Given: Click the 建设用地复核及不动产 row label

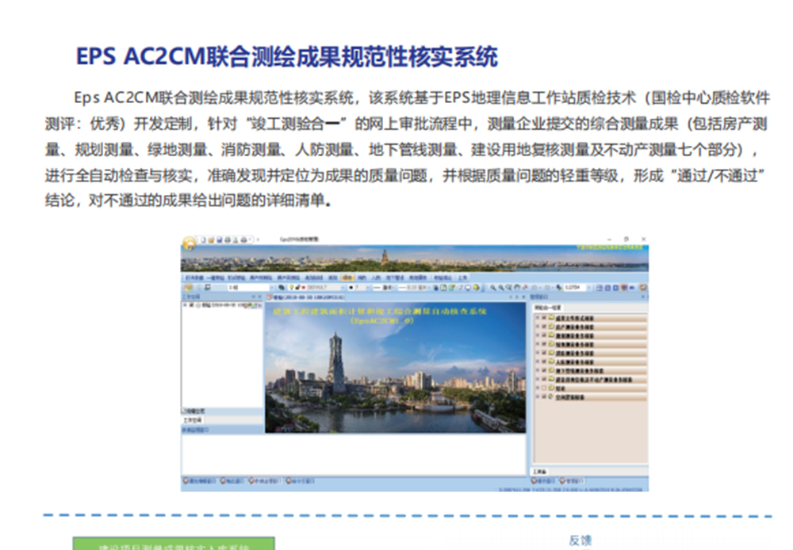Looking at the screenshot, I should coord(594,379).
